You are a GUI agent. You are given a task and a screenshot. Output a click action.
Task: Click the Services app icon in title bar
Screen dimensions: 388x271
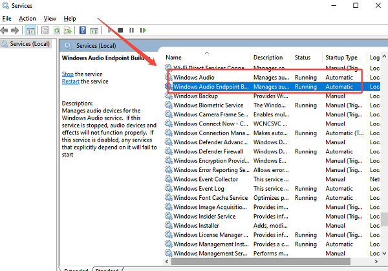coord(5,5)
